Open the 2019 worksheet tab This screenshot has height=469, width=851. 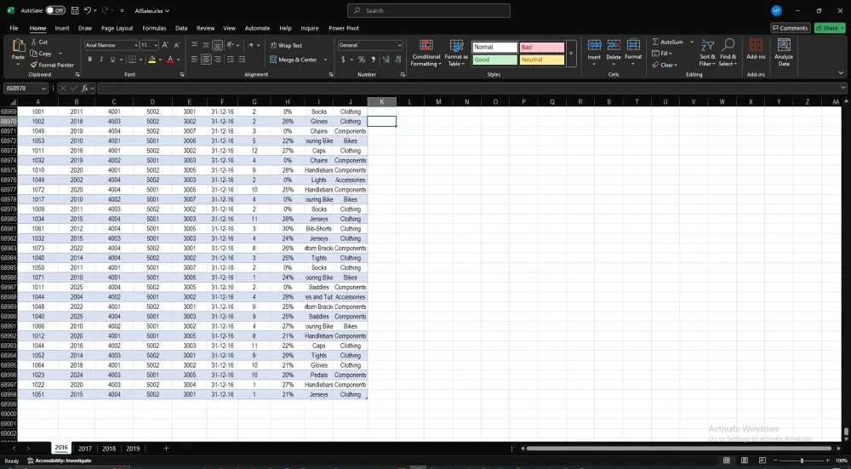pyautogui.click(x=133, y=449)
